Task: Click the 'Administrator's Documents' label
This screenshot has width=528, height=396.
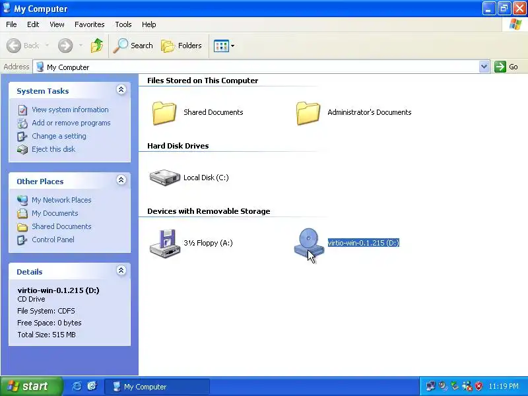Action: pos(370,112)
